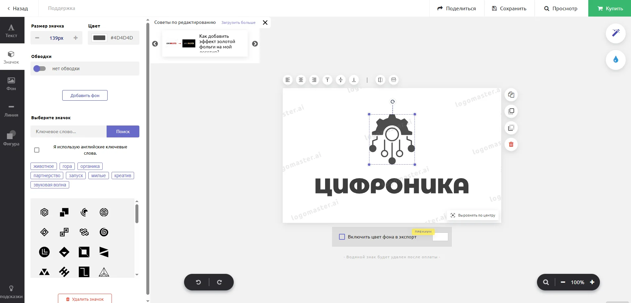Select the партнерство keyword tag
The width and height of the screenshot is (631, 303).
pos(47,176)
